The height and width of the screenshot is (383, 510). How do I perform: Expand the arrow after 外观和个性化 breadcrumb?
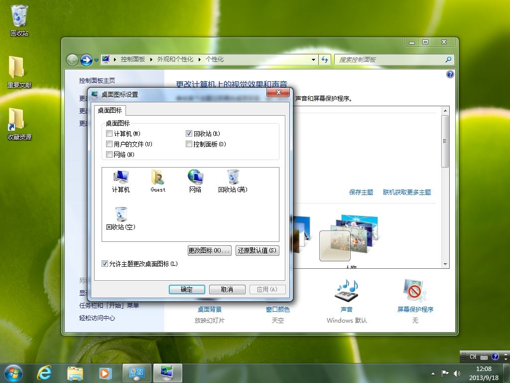point(199,60)
